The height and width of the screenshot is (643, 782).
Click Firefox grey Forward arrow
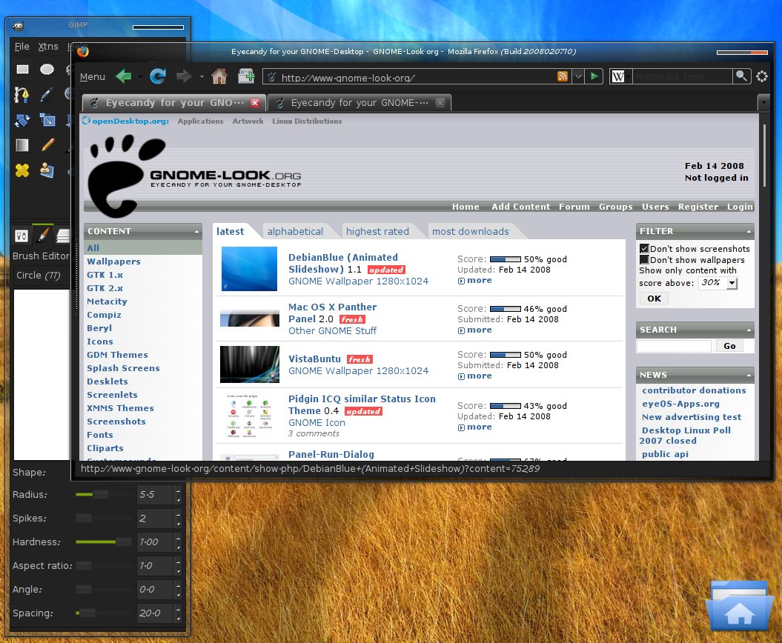pos(184,76)
